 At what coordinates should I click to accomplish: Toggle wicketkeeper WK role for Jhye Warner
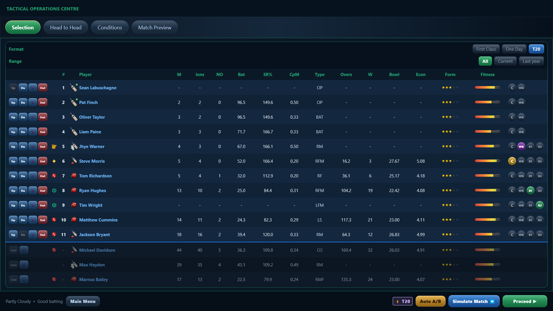[521, 147]
